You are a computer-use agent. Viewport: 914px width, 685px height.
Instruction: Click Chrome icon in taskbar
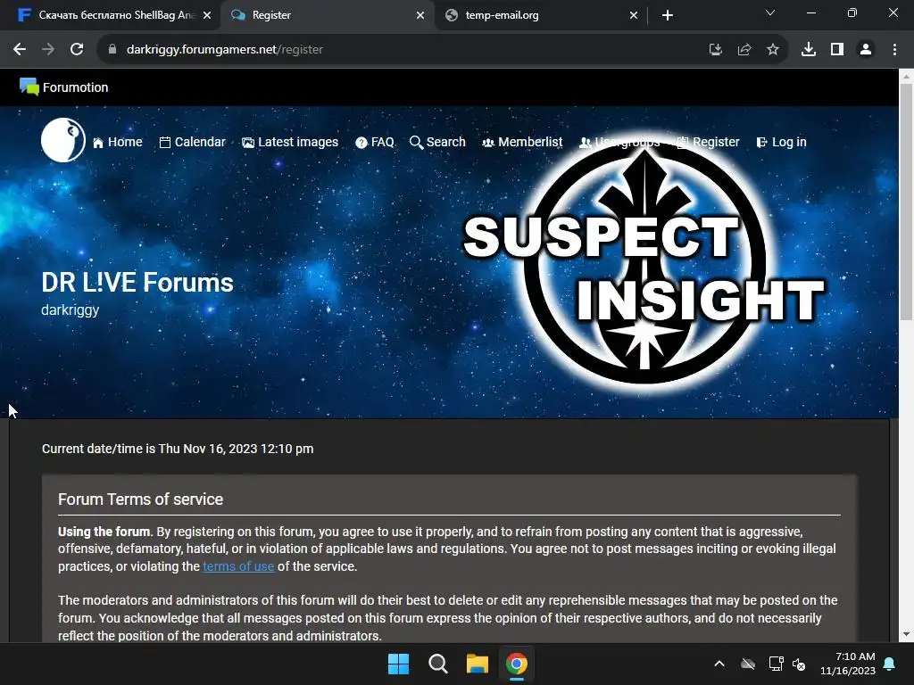pos(517,664)
